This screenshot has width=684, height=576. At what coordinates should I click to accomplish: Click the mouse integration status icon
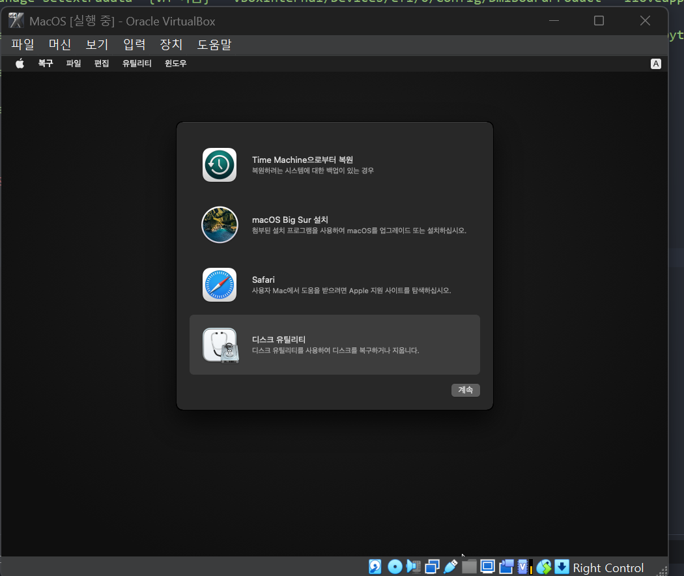coord(543,566)
